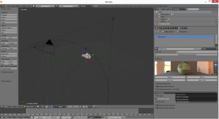
Task: Click the add material slot plus icon
Action: pos(216,36)
